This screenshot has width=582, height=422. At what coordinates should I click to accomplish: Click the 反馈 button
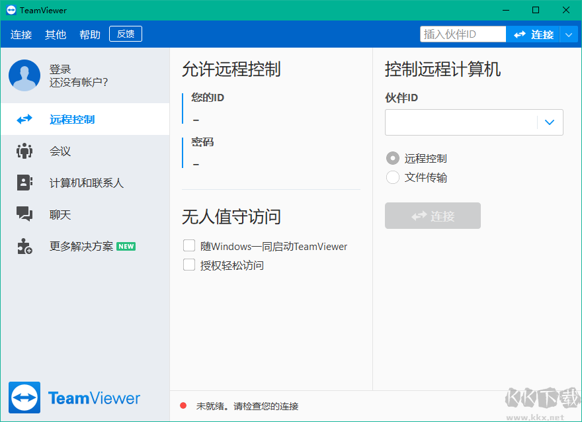click(125, 33)
